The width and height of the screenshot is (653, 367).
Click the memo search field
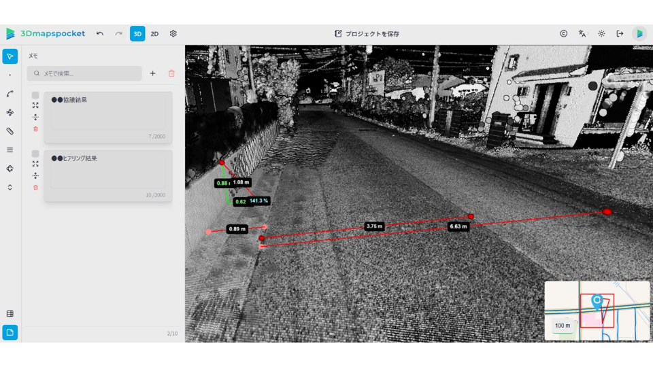click(84, 73)
